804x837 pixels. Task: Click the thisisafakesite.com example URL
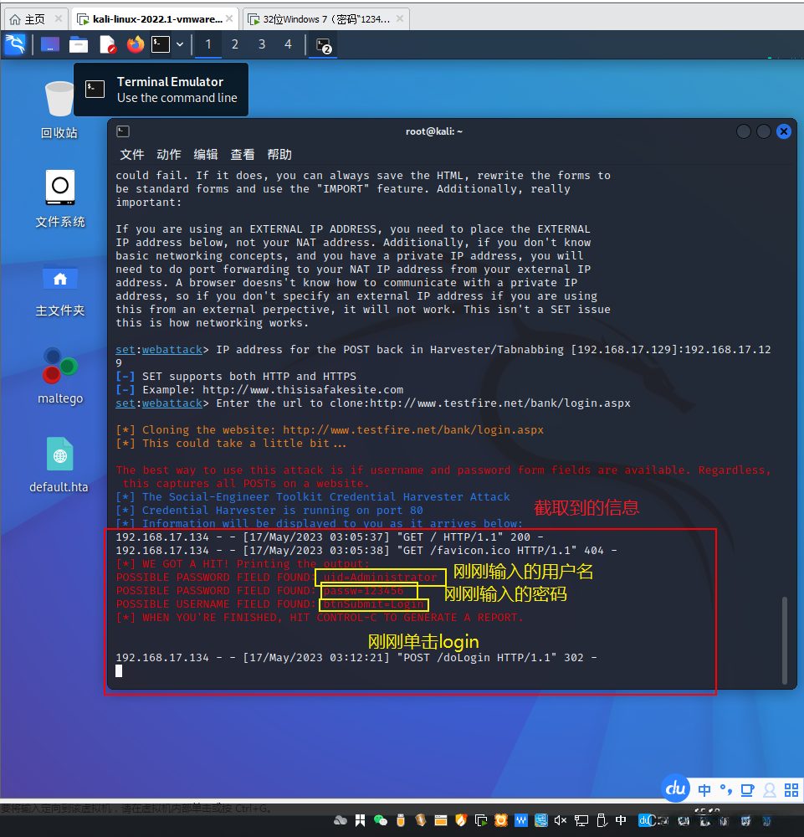click(303, 390)
